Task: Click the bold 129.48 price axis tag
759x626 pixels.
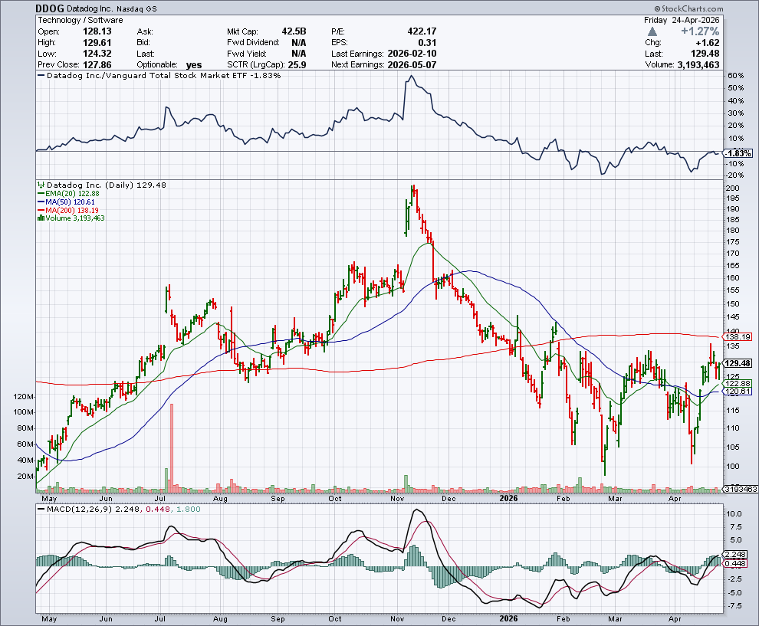Action: pos(738,363)
